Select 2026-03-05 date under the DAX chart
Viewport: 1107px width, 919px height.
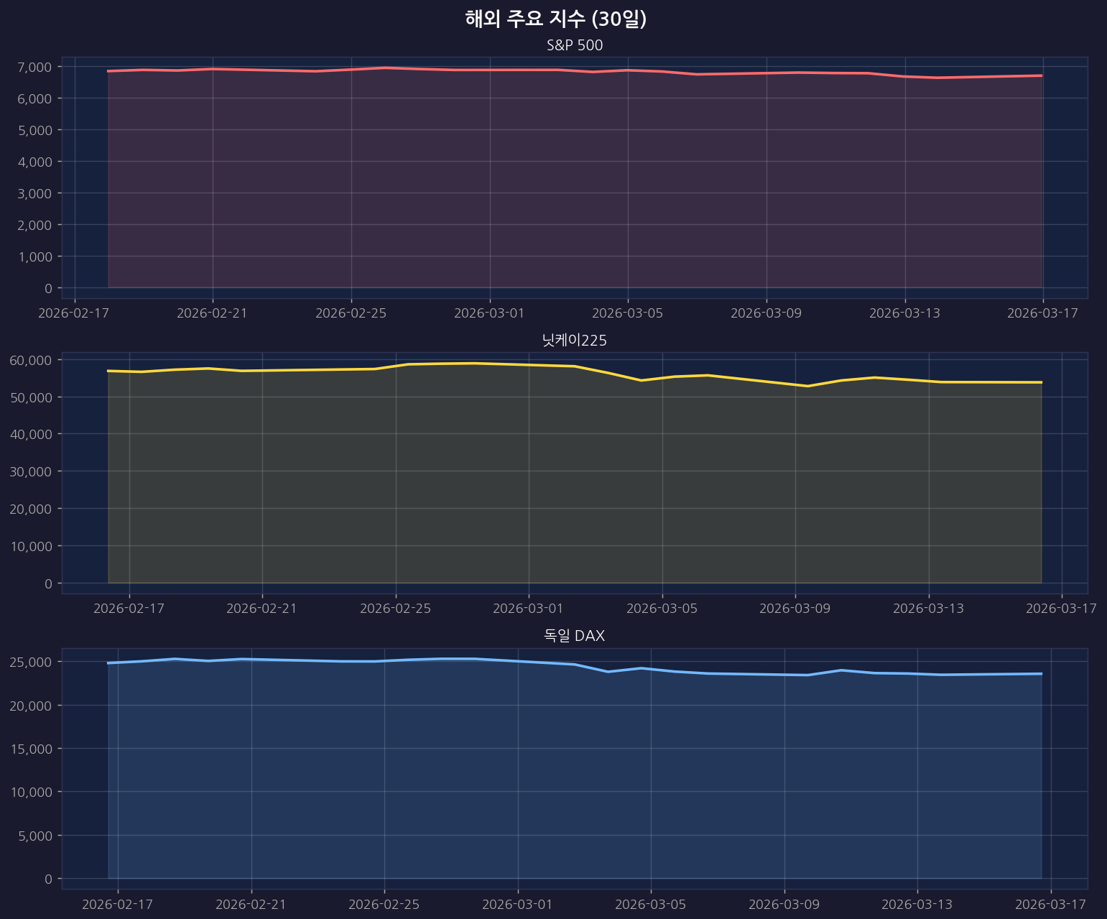tap(650, 904)
